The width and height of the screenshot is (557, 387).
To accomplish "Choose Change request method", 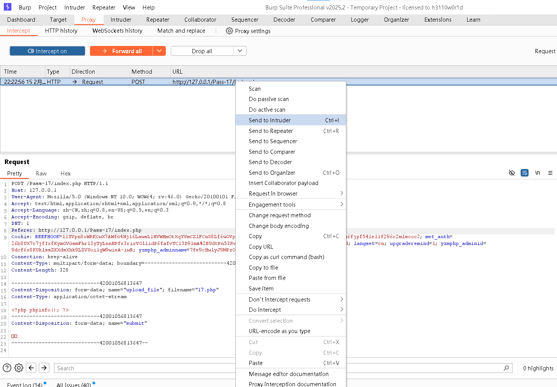I will [291, 215].
